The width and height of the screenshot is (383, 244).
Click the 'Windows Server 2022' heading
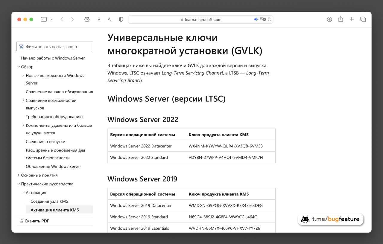click(x=143, y=120)
